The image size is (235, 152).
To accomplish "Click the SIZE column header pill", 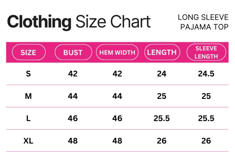I will click(x=28, y=52).
